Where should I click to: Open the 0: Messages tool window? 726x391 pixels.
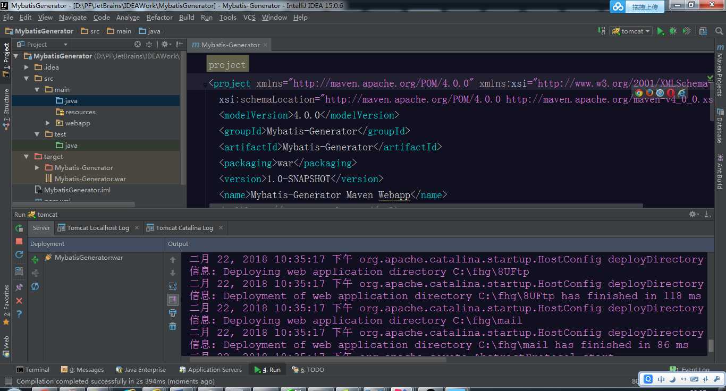coord(82,370)
